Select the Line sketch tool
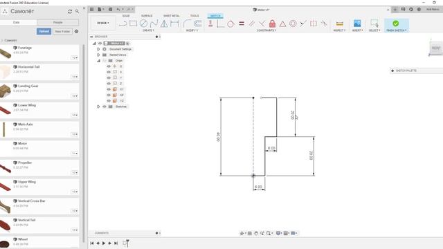The image size is (443, 249). [123, 24]
